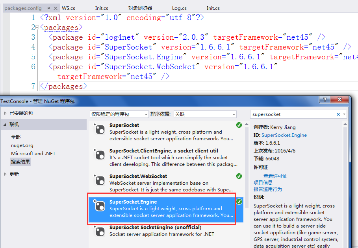358x248 pixels.
Task: Click the closing packages tag on line 7
Action: click(63, 86)
